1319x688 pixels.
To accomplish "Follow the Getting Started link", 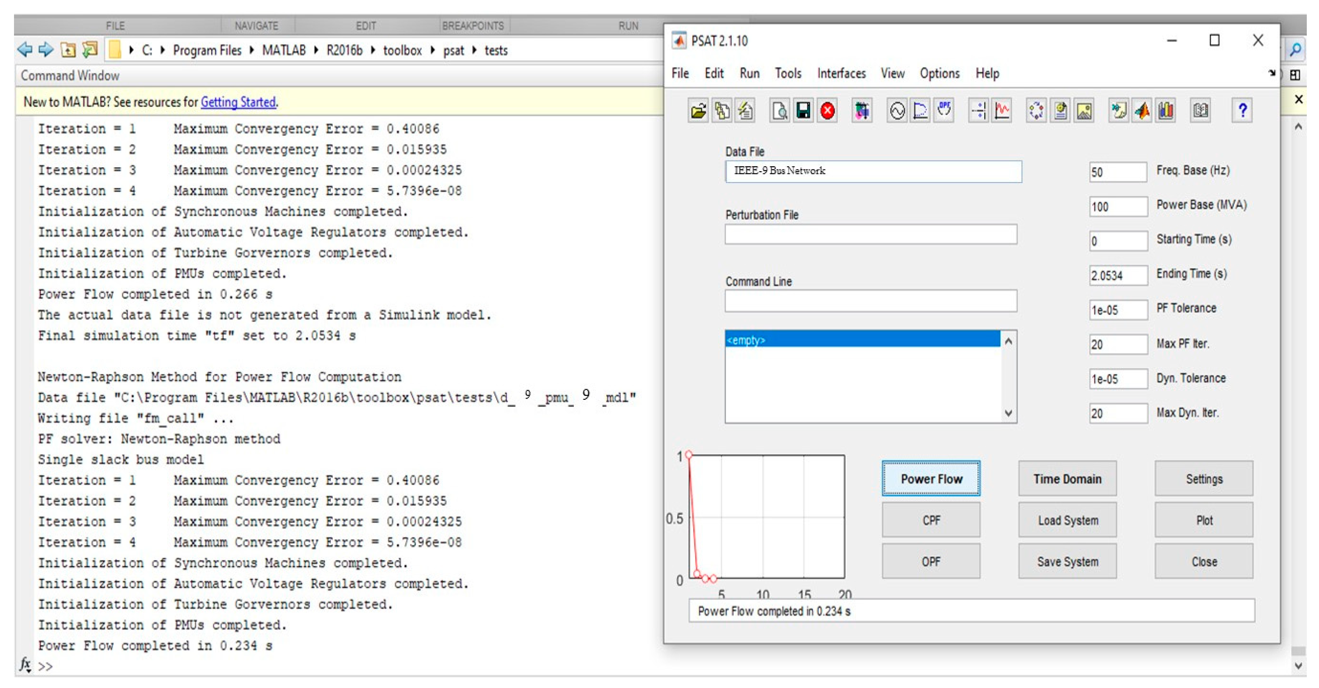I will pyautogui.click(x=238, y=102).
